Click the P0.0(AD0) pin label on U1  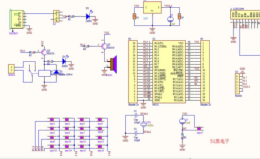[178, 46]
